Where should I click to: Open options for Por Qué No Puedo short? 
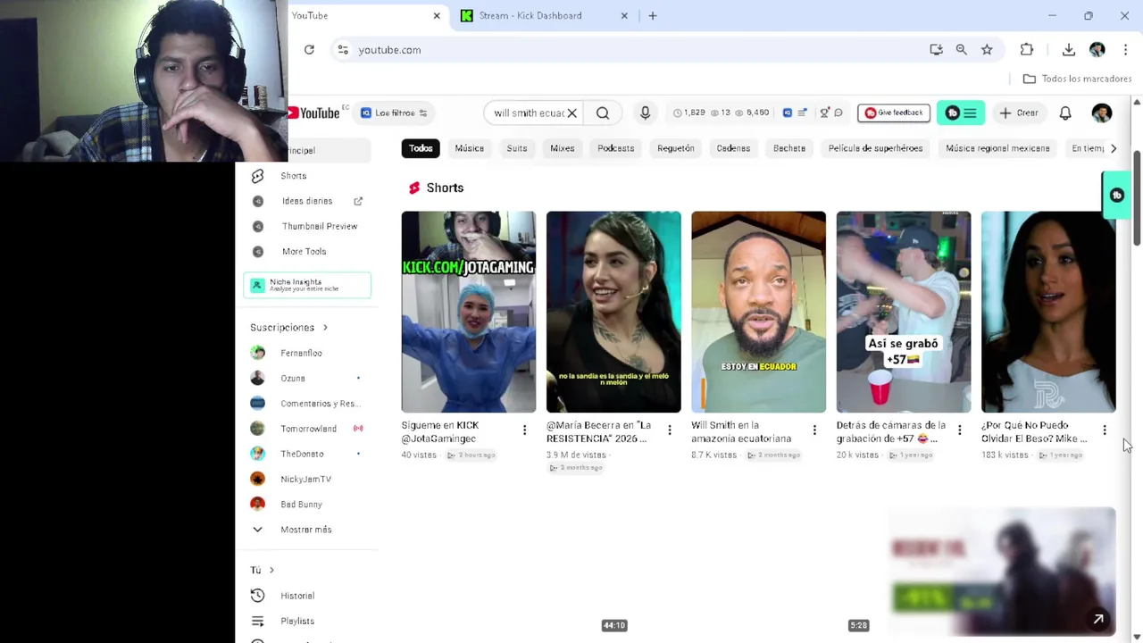1104,430
